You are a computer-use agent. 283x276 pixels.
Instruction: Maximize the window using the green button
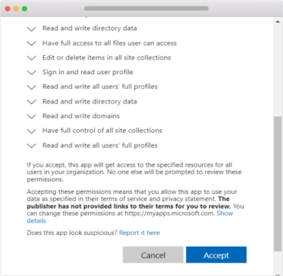(25, 8)
